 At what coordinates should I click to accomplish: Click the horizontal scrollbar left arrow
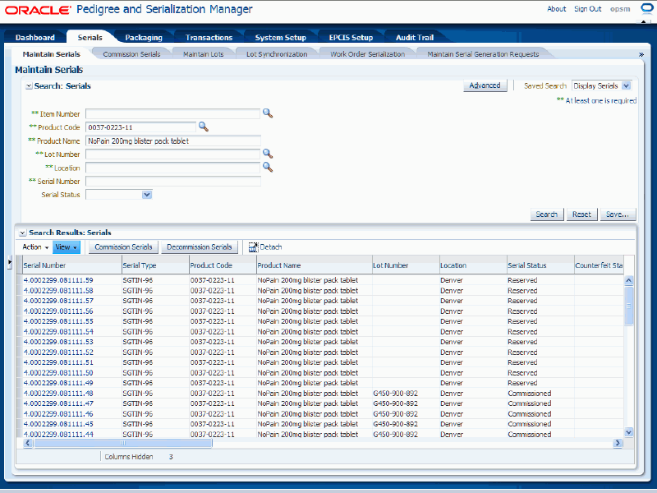(28, 443)
